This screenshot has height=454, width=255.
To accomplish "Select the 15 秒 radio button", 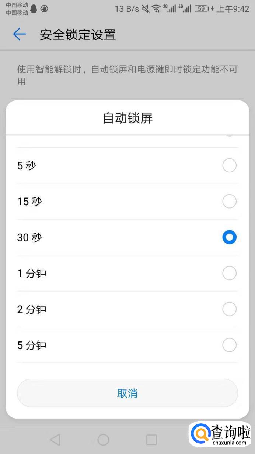I will (229, 201).
